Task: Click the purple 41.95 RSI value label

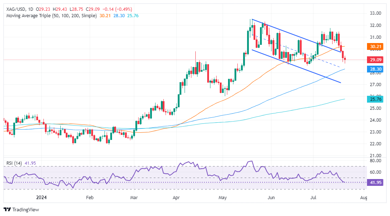Action: (x=376, y=183)
